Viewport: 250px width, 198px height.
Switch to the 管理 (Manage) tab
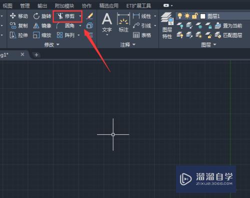[25, 6]
